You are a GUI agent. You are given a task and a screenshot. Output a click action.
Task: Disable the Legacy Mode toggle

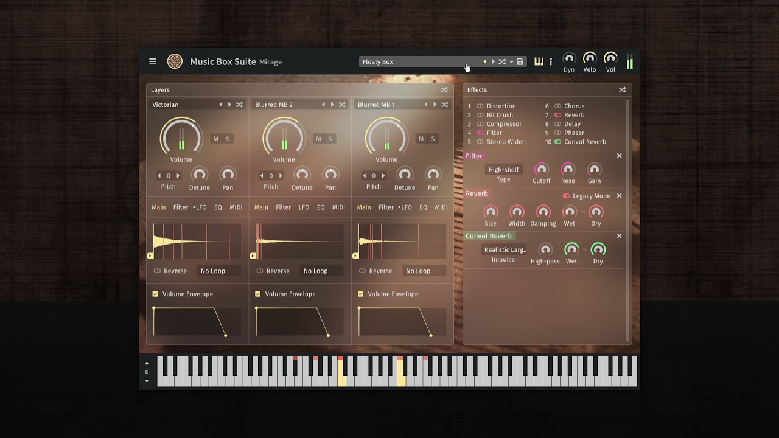566,196
